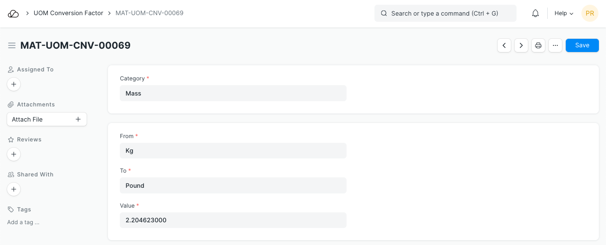Click the Save button
606x245 pixels.
[x=582, y=45]
